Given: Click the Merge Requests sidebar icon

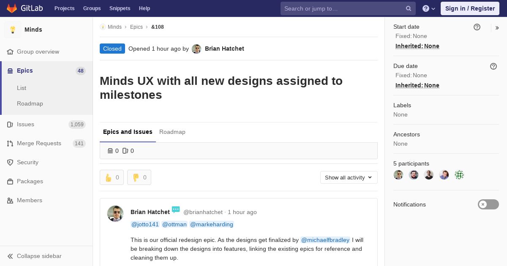Looking at the screenshot, I should click(11, 144).
